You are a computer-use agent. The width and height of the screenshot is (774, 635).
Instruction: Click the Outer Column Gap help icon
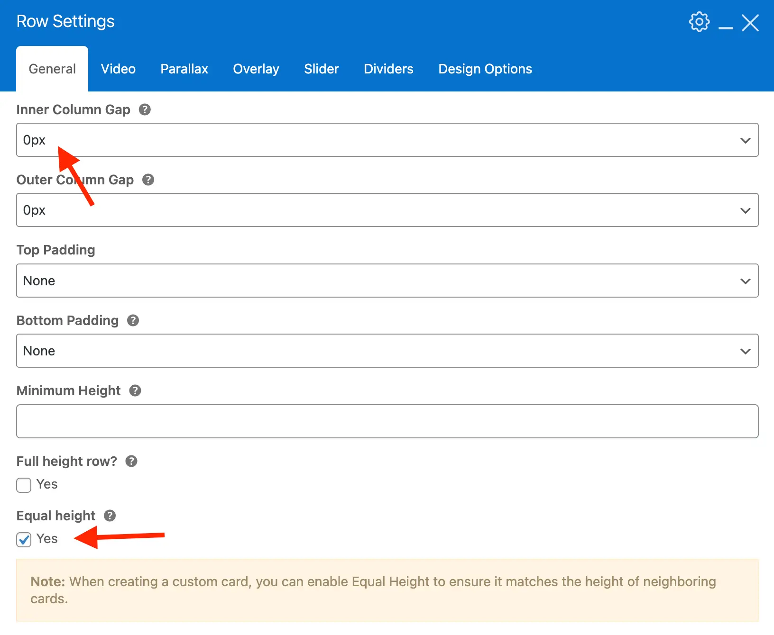click(x=147, y=180)
